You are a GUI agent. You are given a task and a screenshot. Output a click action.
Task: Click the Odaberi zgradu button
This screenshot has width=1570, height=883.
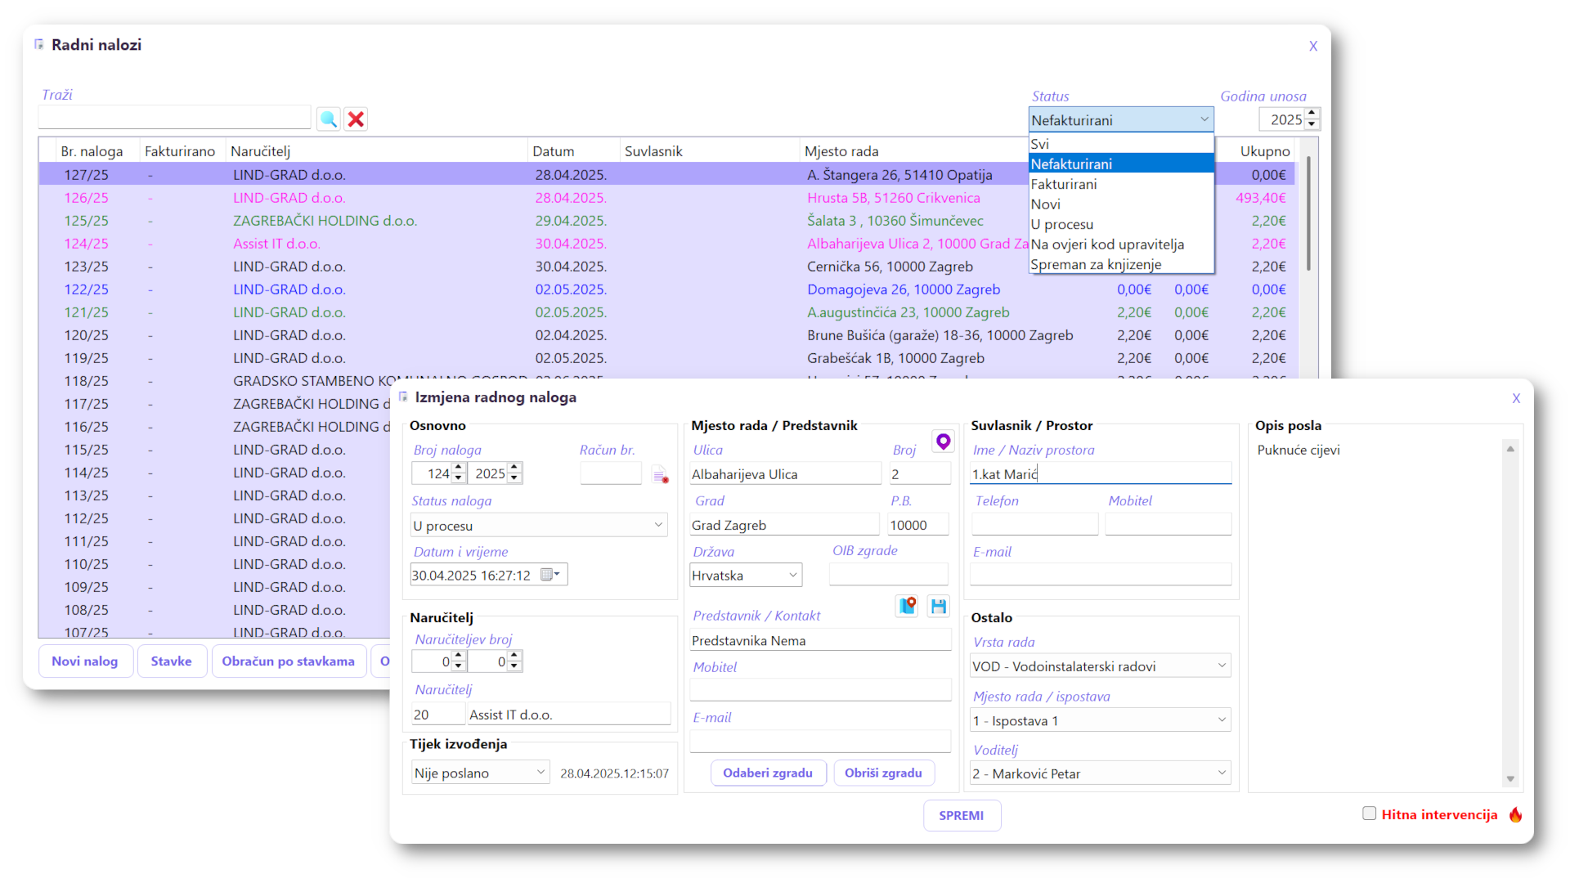[767, 773]
